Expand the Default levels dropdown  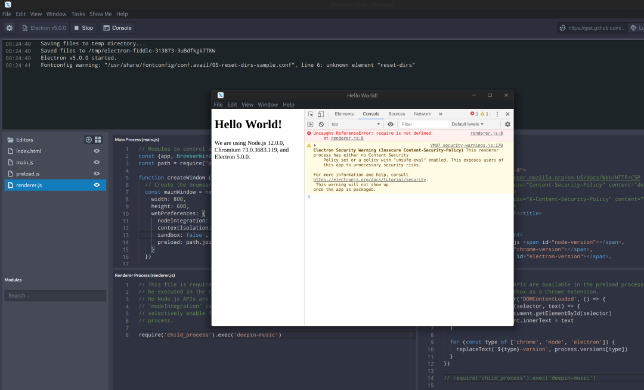coord(467,124)
